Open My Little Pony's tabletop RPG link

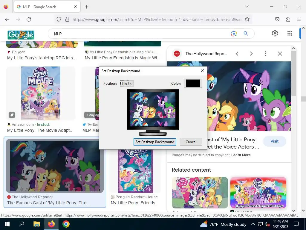[x=41, y=58]
